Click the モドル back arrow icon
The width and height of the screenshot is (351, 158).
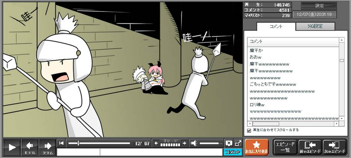point(30,147)
